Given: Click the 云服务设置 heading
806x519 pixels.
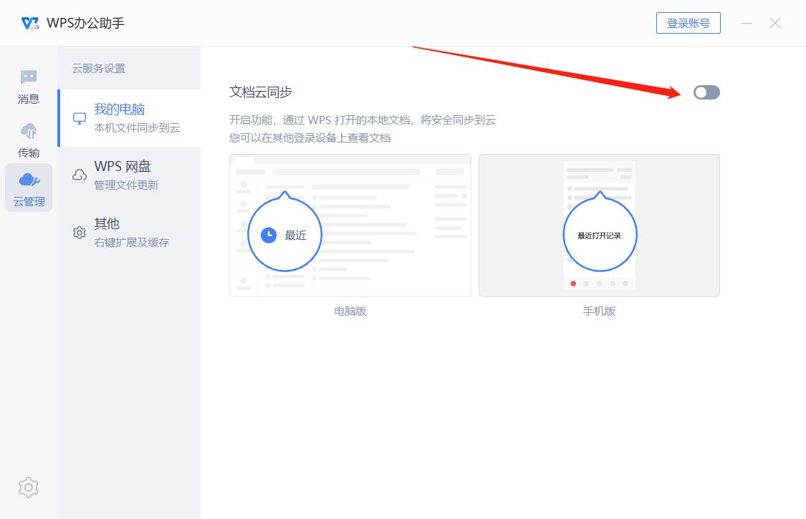Looking at the screenshot, I should coord(99,68).
